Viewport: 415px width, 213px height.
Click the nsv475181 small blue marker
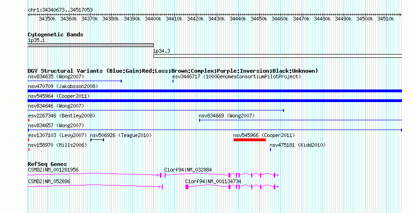pos(270,150)
